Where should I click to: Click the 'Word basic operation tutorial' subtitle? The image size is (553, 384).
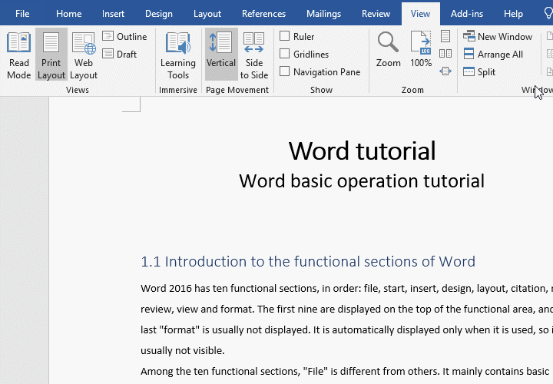point(362,181)
